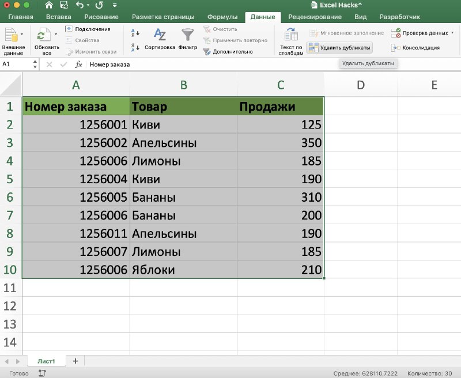Click the Удалить дубликаты button
Viewport: 461px width, 378px height.
click(x=339, y=48)
